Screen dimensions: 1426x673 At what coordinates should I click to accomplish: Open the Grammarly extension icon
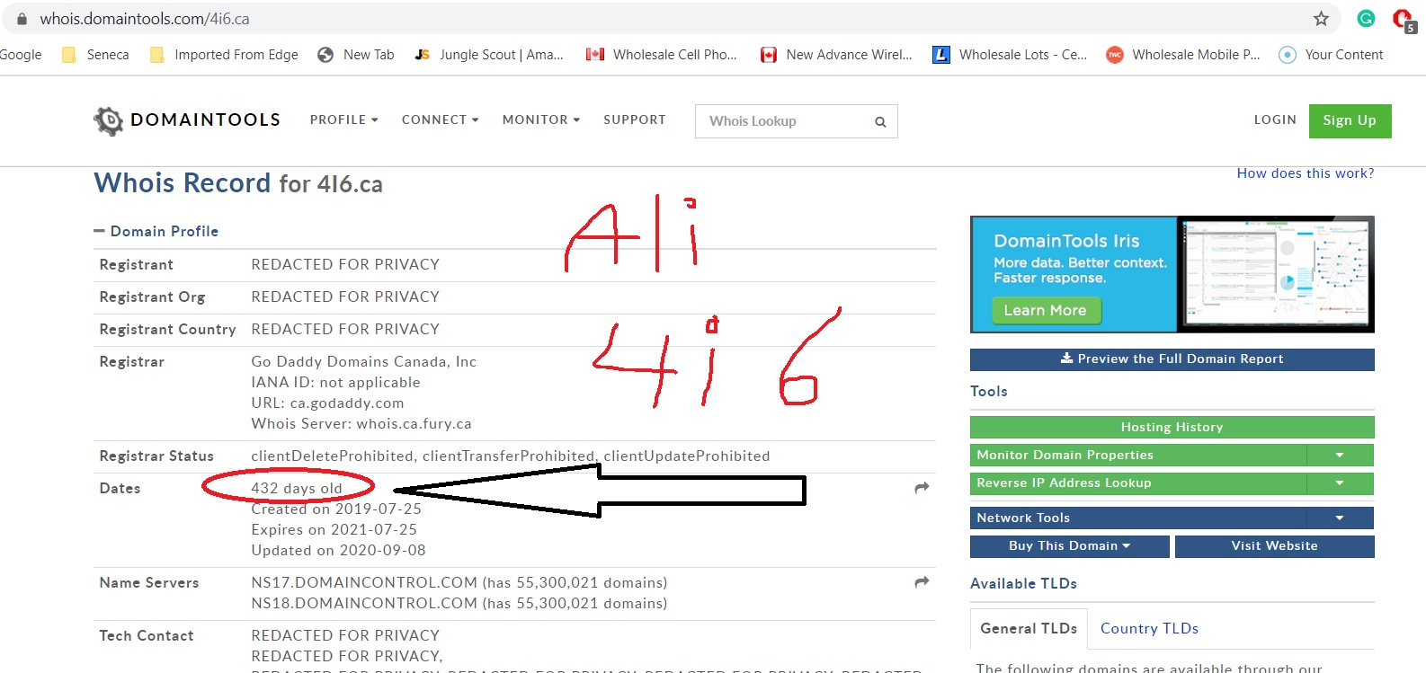coord(1366,18)
